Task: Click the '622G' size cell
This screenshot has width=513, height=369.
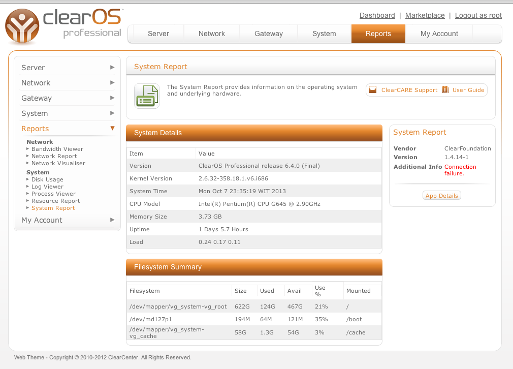Action: coord(242,306)
